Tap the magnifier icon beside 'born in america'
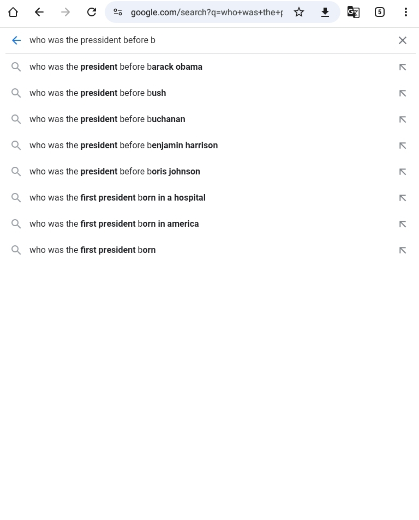Screen dimensions: 419x520 point(16,224)
